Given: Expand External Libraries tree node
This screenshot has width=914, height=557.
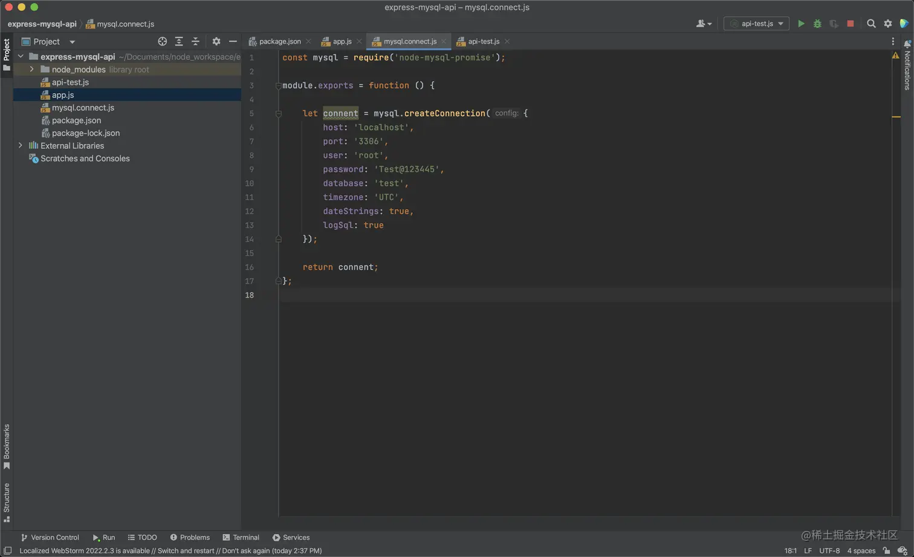Looking at the screenshot, I should 21,146.
